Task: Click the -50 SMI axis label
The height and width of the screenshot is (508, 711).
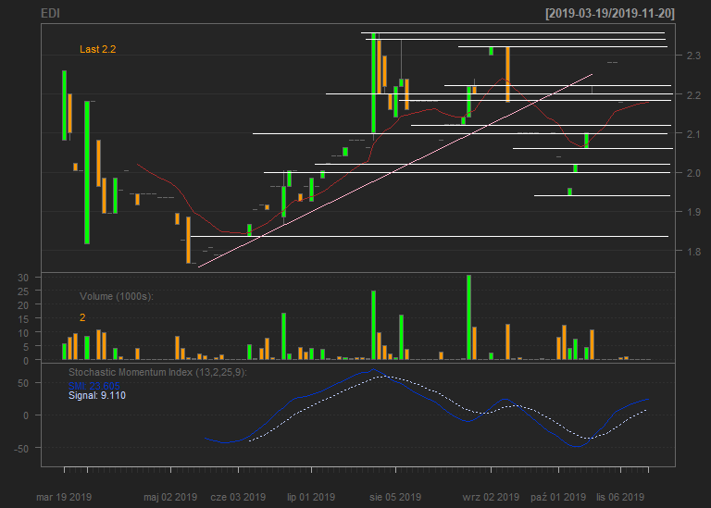Action: 21,449
